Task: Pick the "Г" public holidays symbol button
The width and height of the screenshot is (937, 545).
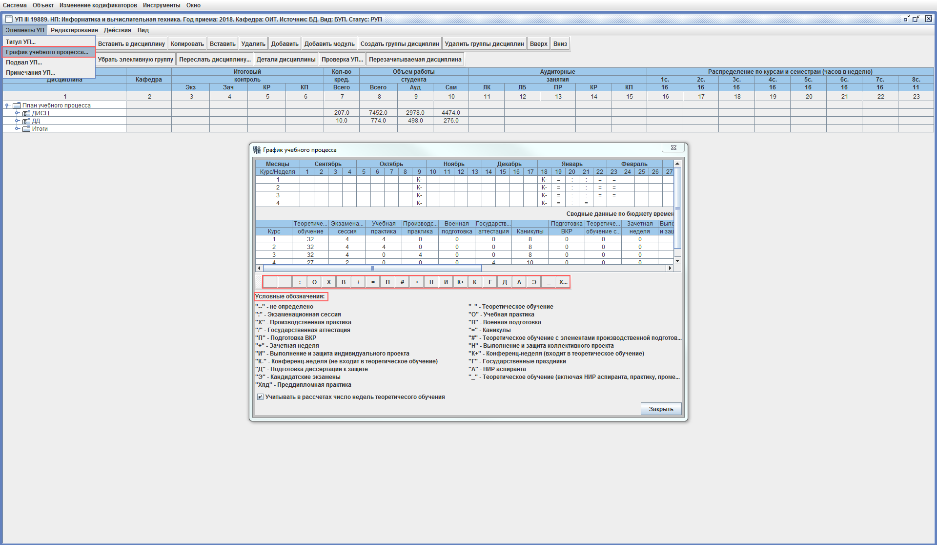Action: [x=490, y=282]
